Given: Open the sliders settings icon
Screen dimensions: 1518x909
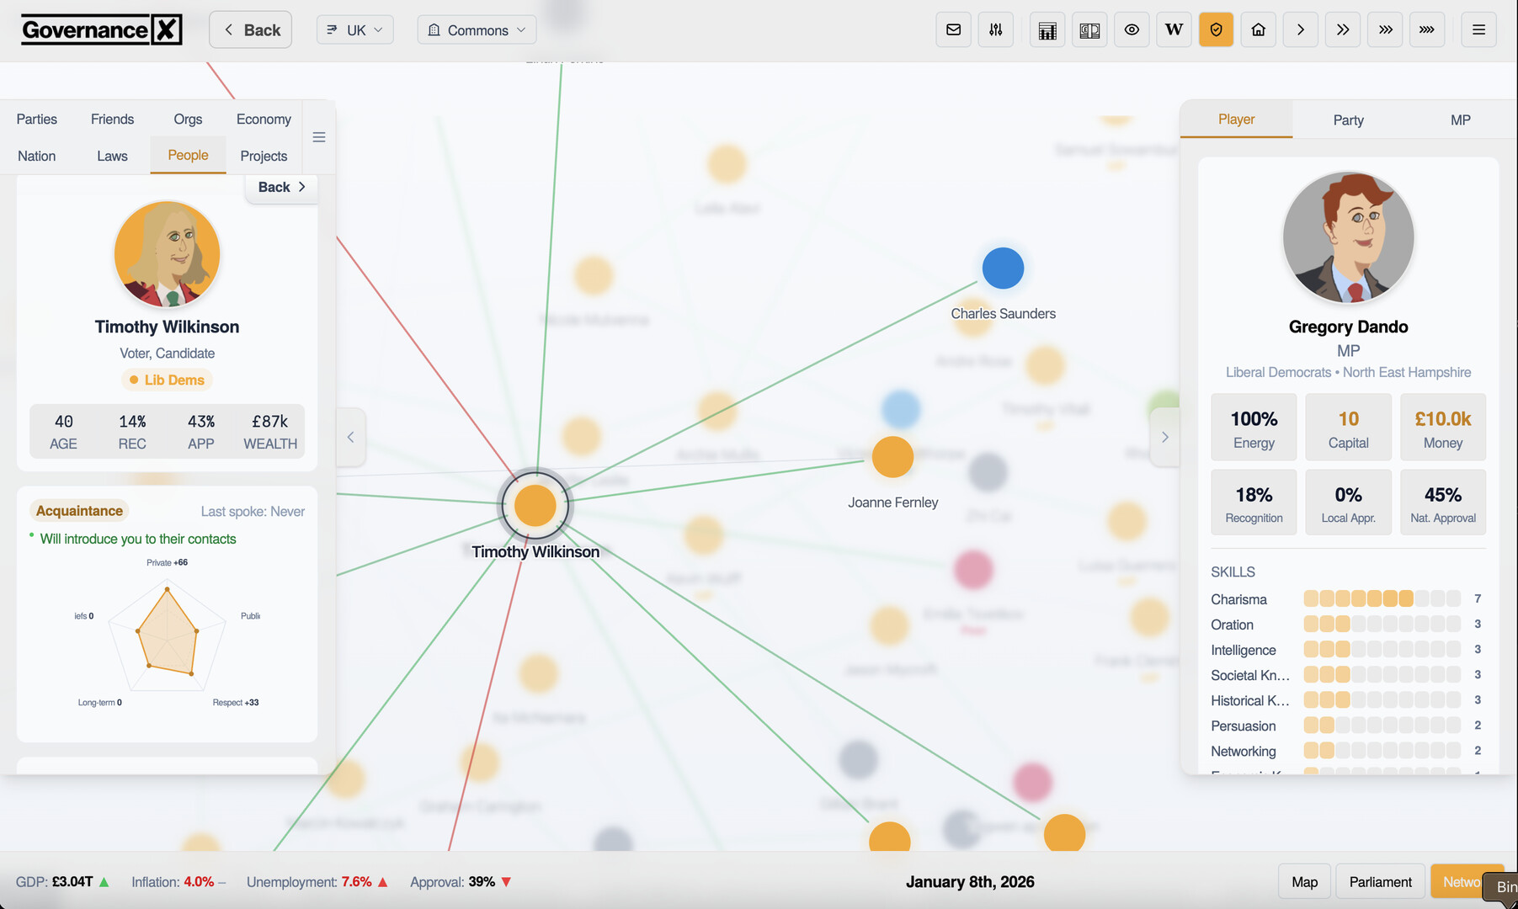Looking at the screenshot, I should click(996, 29).
